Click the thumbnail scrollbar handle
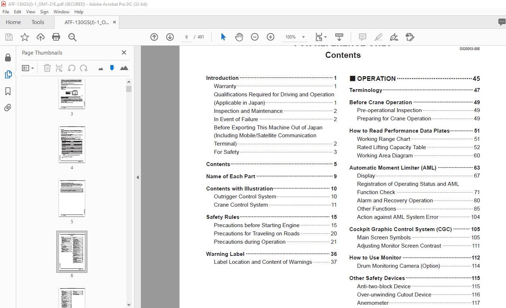Image resolution: width=506 pixels, height=308 pixels. pyautogui.click(x=129, y=89)
